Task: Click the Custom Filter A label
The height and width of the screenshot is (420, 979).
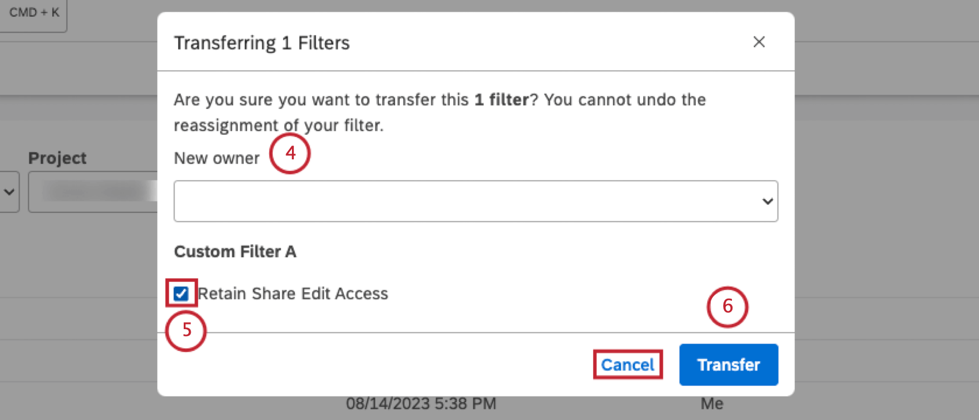Action: 235,251
